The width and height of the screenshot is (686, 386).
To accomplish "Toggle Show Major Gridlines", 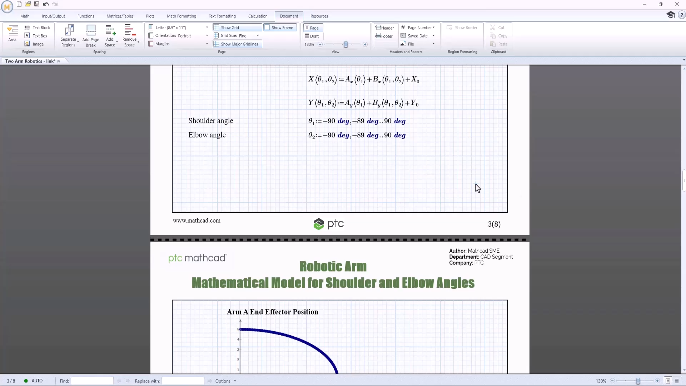I will 237,44.
